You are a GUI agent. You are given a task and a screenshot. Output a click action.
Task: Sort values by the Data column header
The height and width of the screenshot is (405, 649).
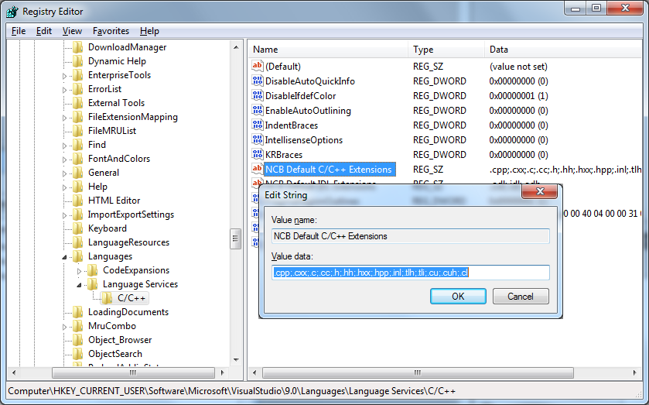click(x=563, y=50)
